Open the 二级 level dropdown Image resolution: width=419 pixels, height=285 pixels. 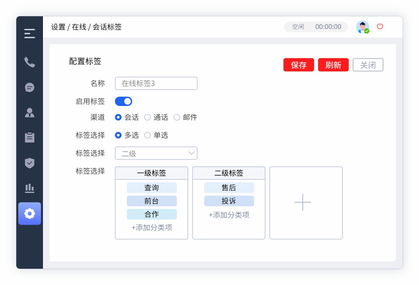point(156,153)
